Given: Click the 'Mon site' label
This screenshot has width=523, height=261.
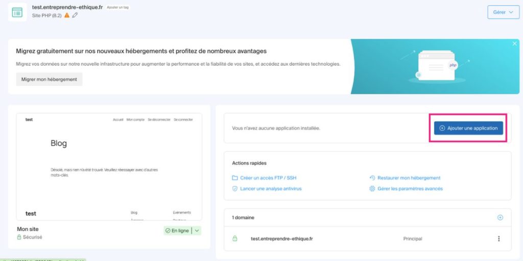Looking at the screenshot, I should pyautogui.click(x=28, y=229).
